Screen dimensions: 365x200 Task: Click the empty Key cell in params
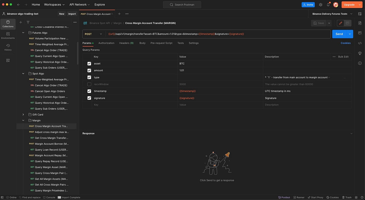(135, 105)
